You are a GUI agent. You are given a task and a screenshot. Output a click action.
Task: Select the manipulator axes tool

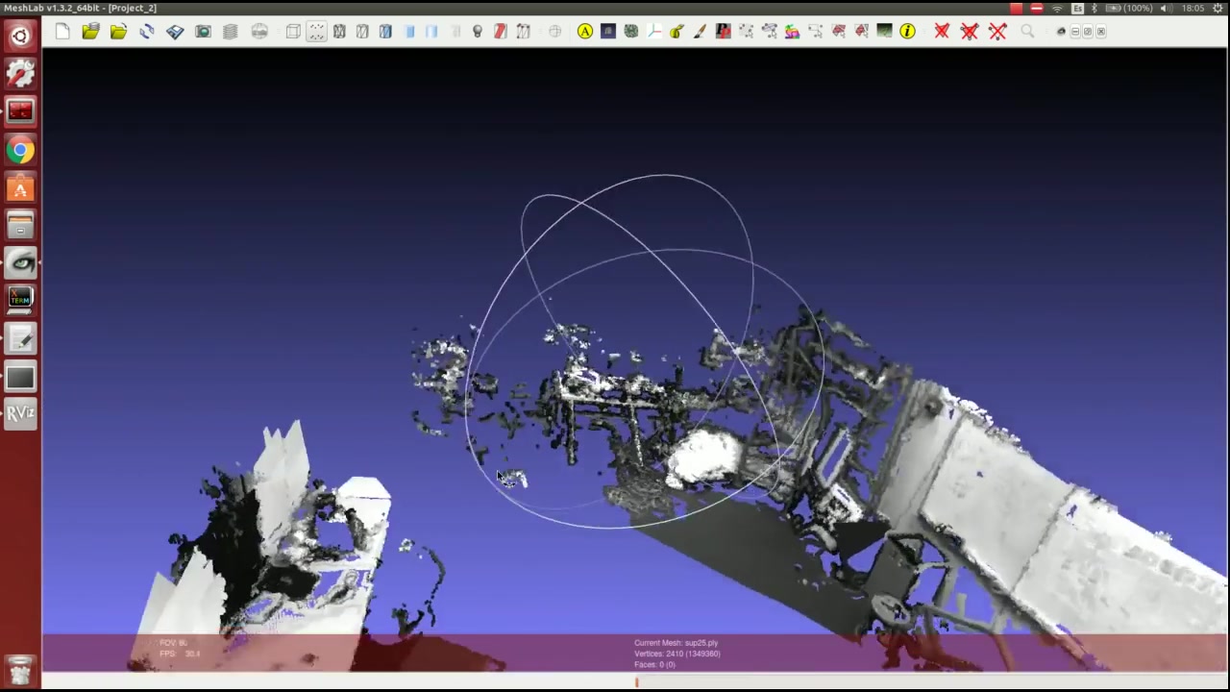[x=653, y=32]
